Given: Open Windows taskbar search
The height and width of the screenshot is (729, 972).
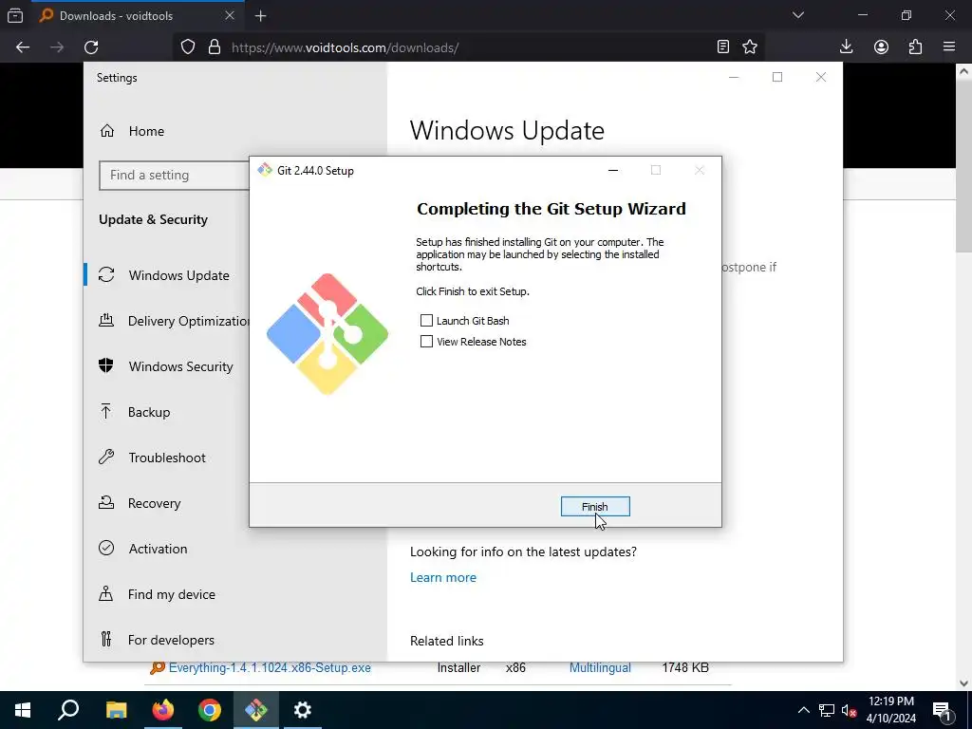Looking at the screenshot, I should 68,710.
